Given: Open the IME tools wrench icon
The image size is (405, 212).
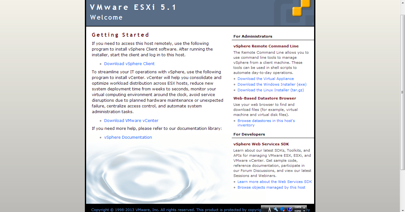Looking at the screenshot, I should pyautogui.click(x=276, y=209).
